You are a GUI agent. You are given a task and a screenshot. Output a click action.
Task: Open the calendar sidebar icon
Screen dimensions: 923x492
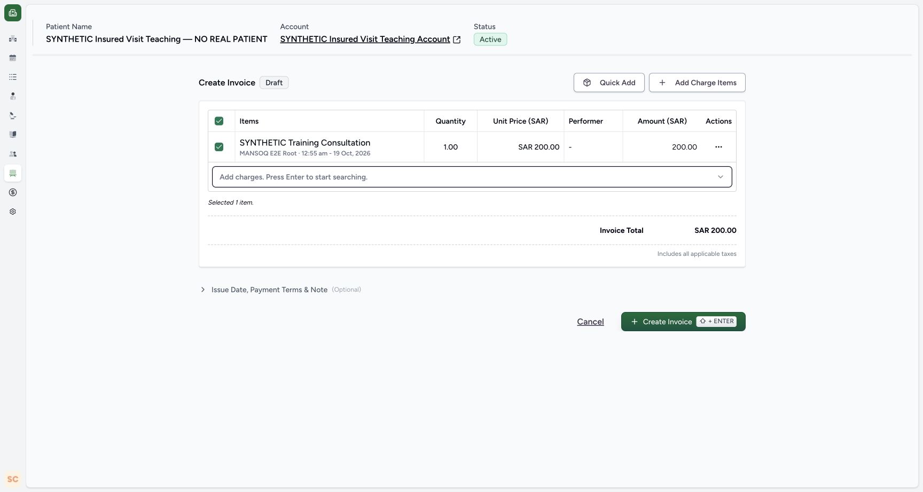[13, 58]
